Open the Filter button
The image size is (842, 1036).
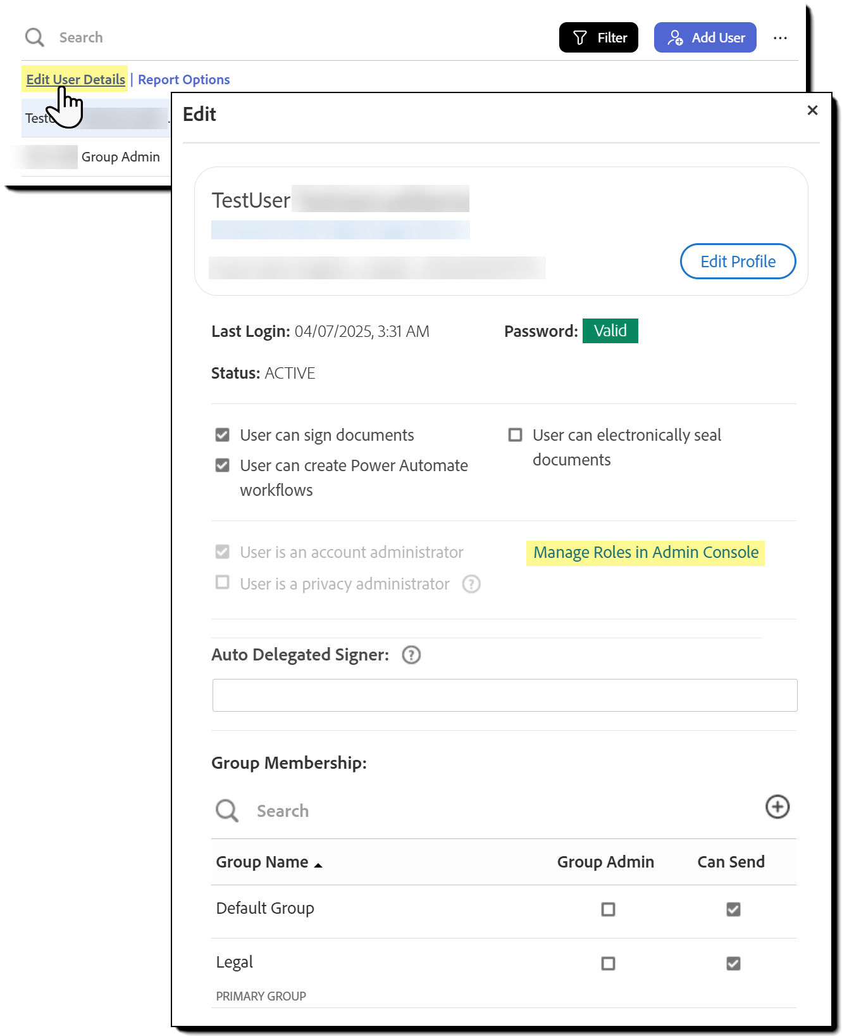[x=598, y=38]
